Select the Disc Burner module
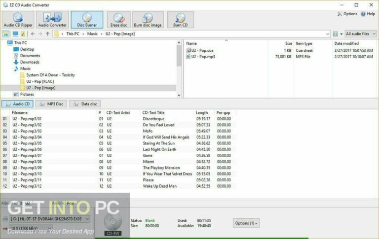Screen dimensions: 379x239 87,20
